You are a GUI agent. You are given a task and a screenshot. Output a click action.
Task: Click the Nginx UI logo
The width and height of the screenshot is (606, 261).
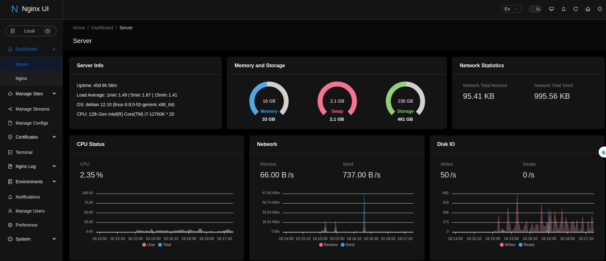[x=30, y=9]
